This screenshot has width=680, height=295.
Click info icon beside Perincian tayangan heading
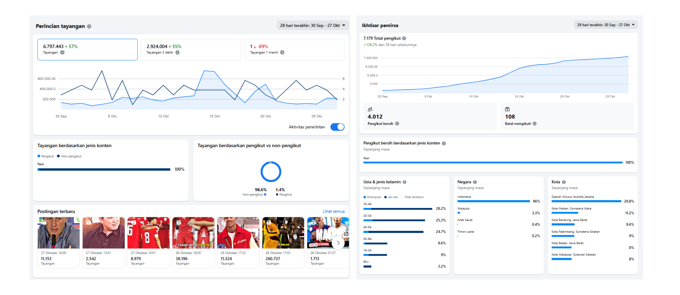point(89,26)
